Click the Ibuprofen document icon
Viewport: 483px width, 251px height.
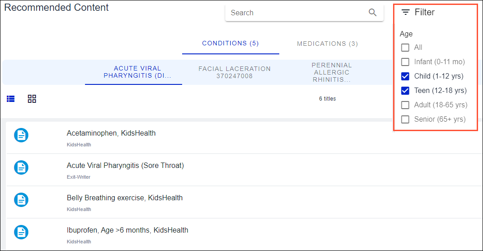pyautogui.click(x=21, y=232)
